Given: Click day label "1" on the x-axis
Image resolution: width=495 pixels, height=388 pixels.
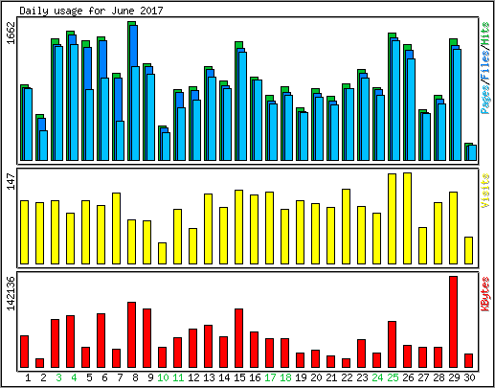Looking at the screenshot, I should click(x=28, y=377).
